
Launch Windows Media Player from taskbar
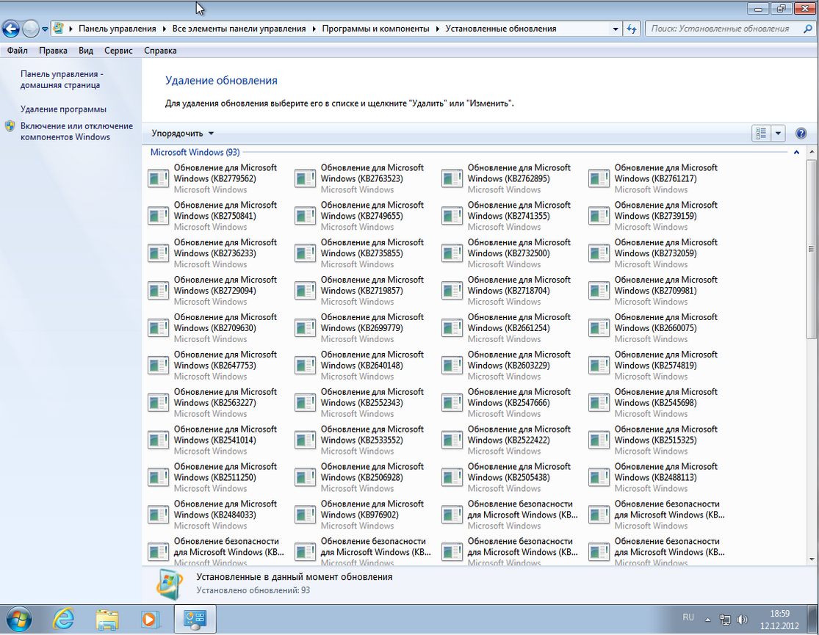pos(149,620)
